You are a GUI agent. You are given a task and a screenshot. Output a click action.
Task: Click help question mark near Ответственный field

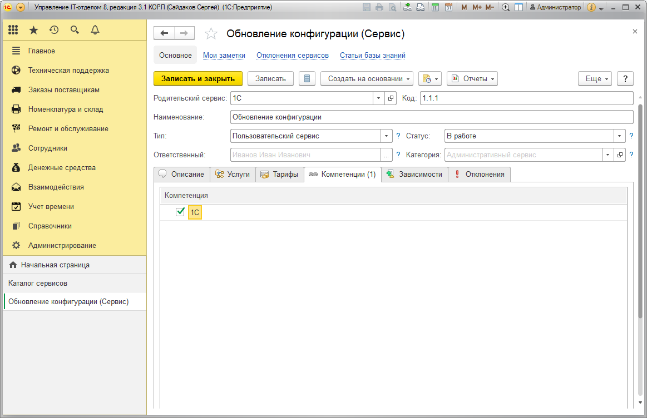pyautogui.click(x=398, y=155)
